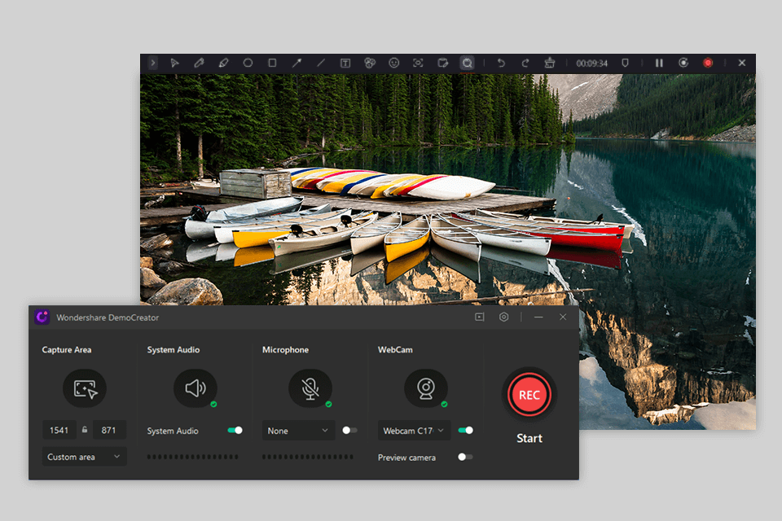The width and height of the screenshot is (782, 521).
Task: Click the WebCam heading
Action: coord(395,350)
